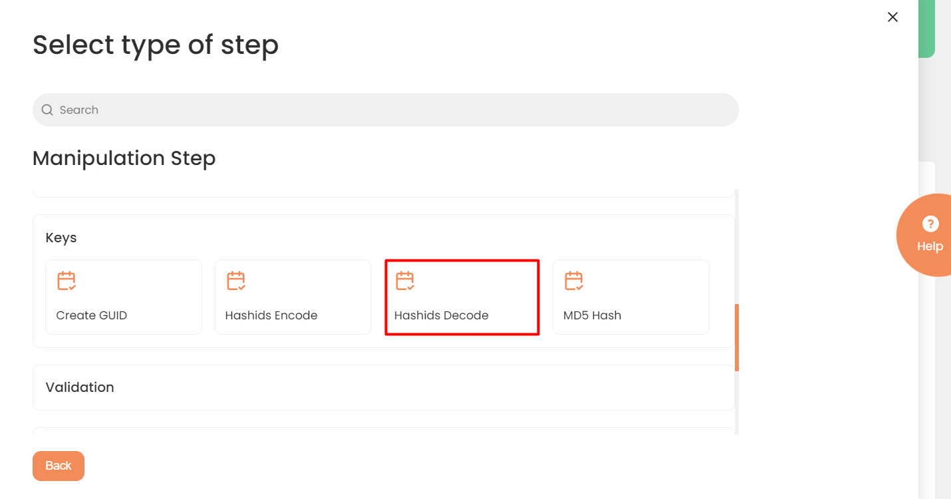This screenshot has width=951, height=499.
Task: Choose the Hashids Decode step label
Action: tap(441, 315)
